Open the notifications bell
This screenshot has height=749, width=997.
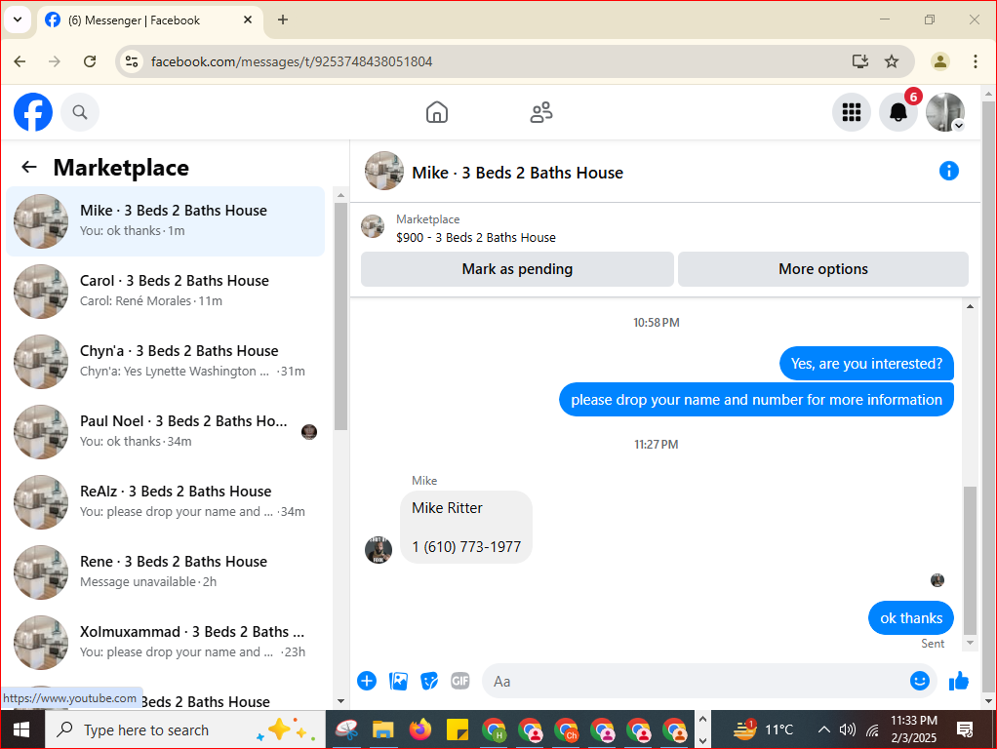897,112
